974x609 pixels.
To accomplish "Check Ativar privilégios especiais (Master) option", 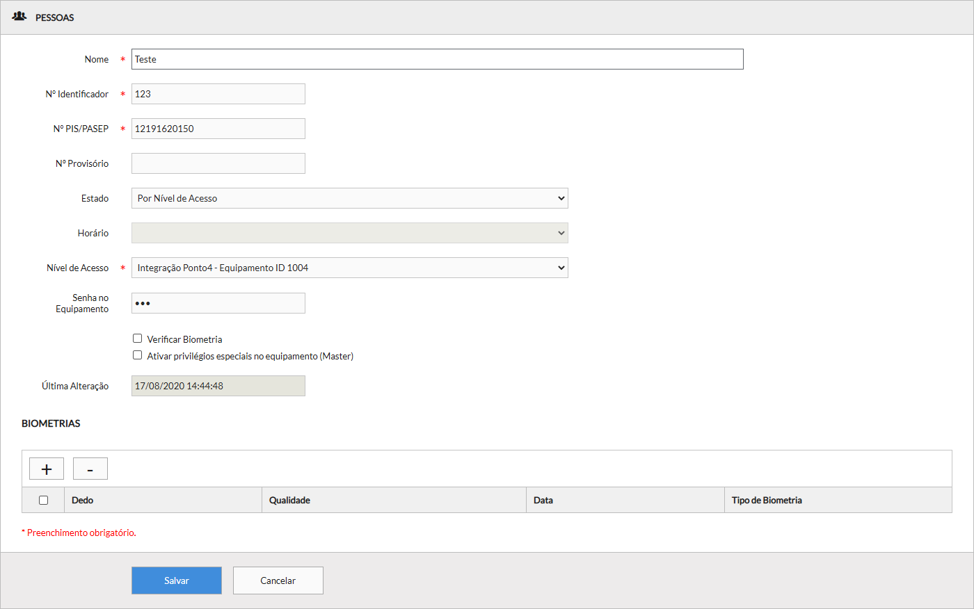I will tap(138, 355).
